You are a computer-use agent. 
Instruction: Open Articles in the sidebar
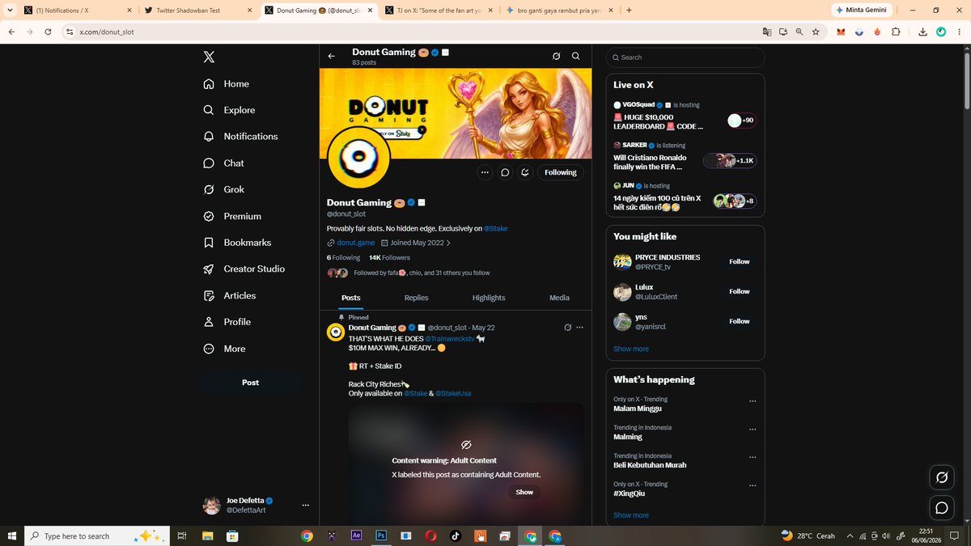(x=230, y=296)
